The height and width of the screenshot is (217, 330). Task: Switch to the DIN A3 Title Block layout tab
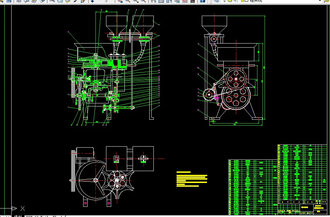[x=45, y=216]
